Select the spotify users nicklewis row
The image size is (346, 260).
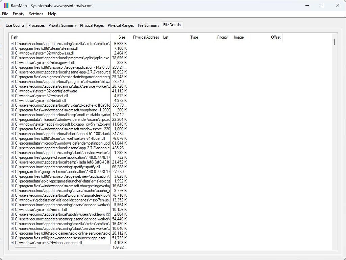63,214
